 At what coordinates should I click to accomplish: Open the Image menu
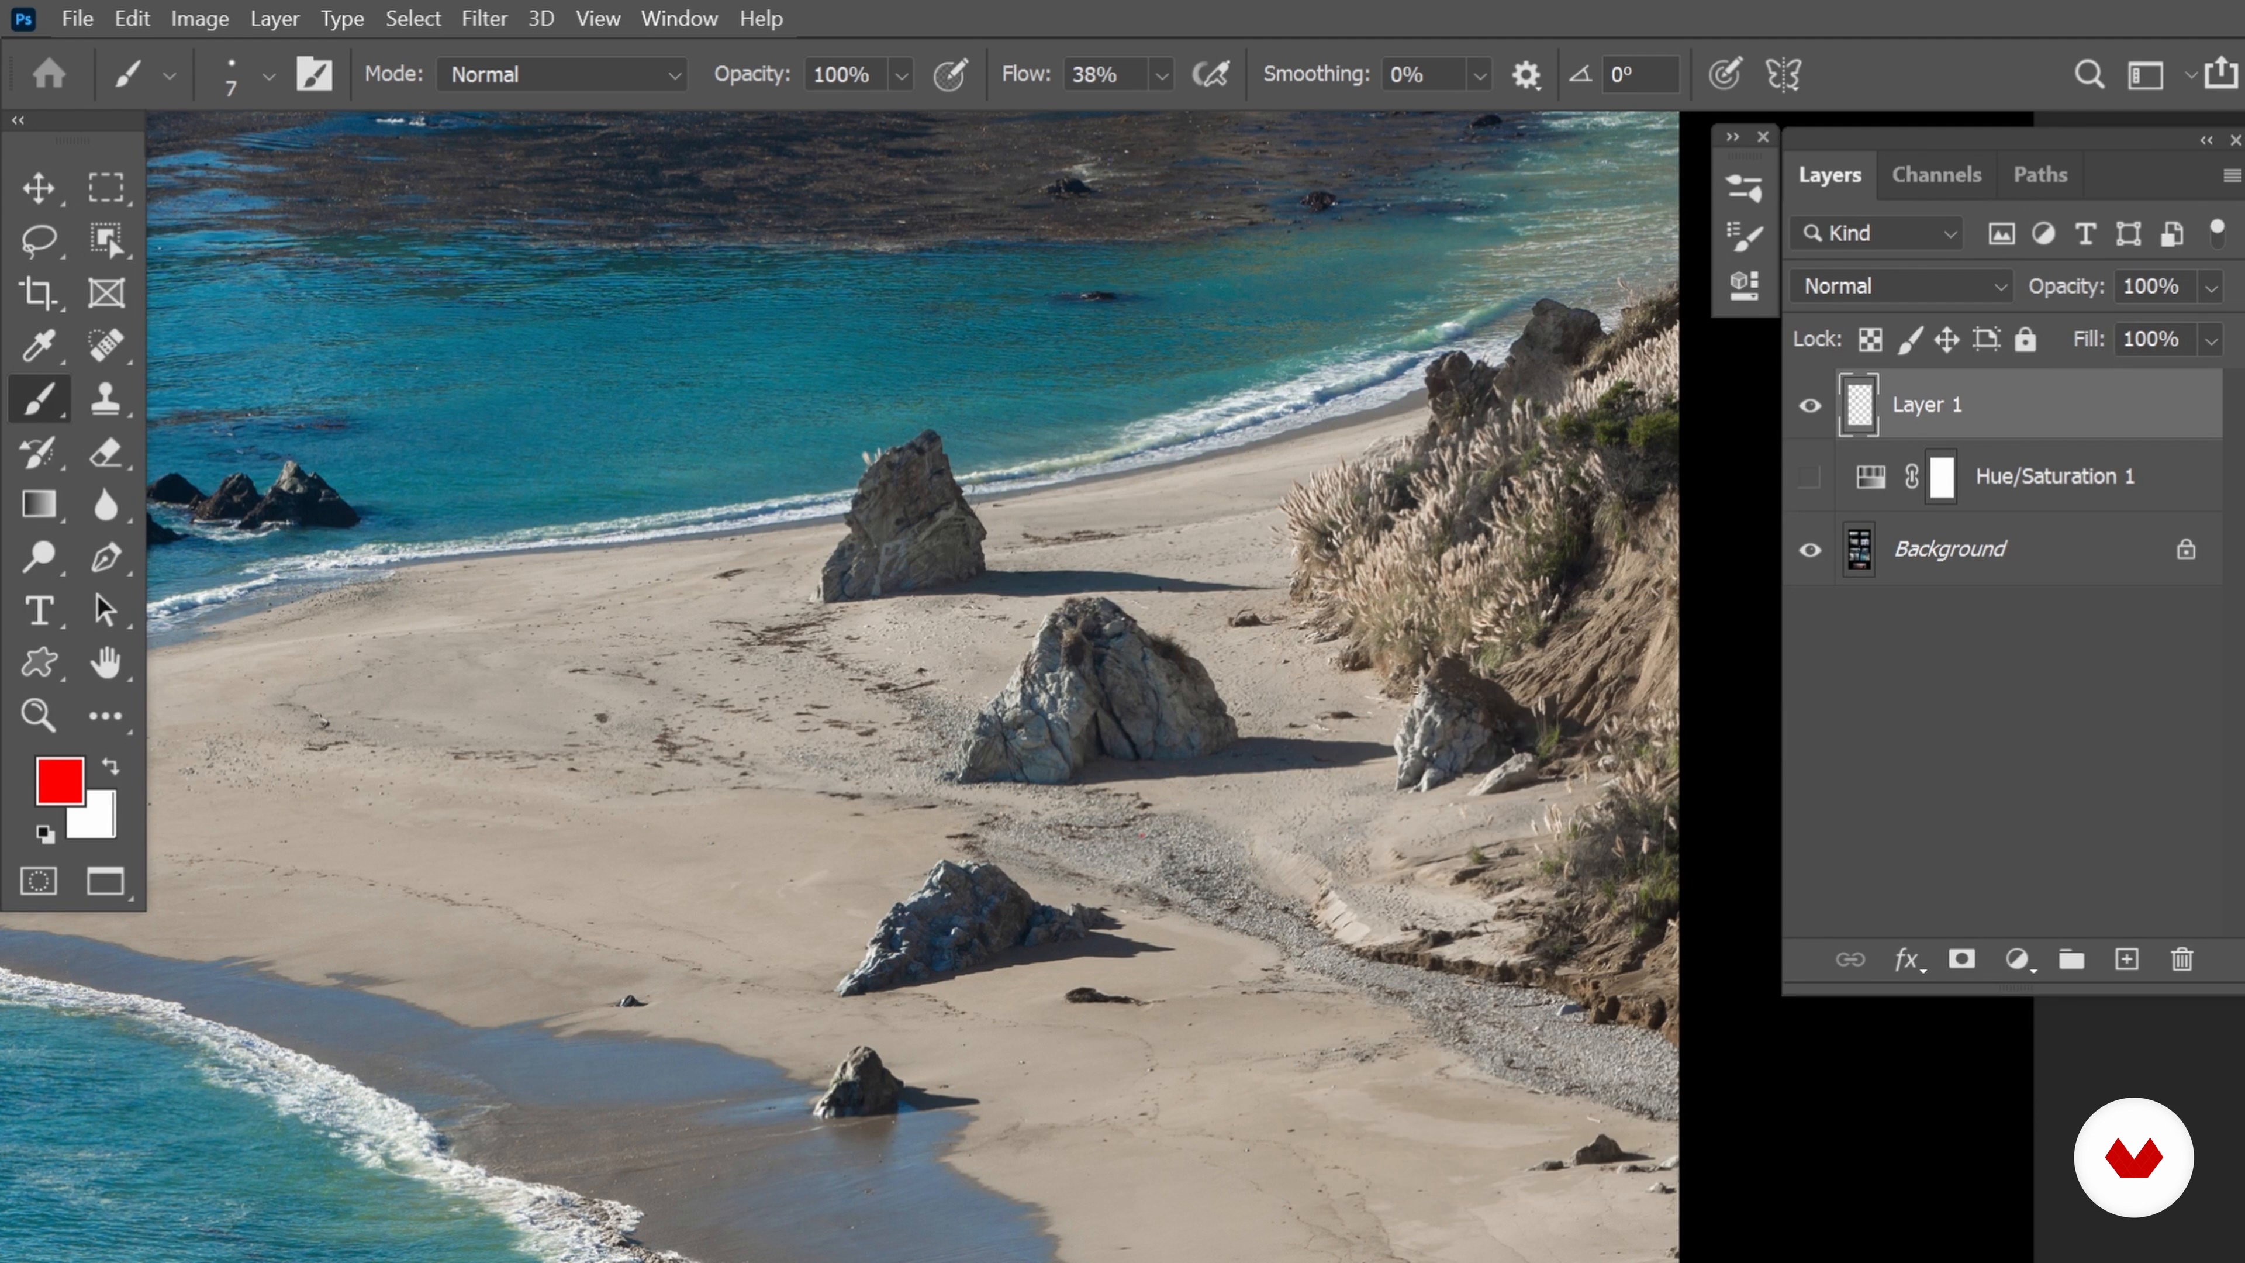[199, 18]
